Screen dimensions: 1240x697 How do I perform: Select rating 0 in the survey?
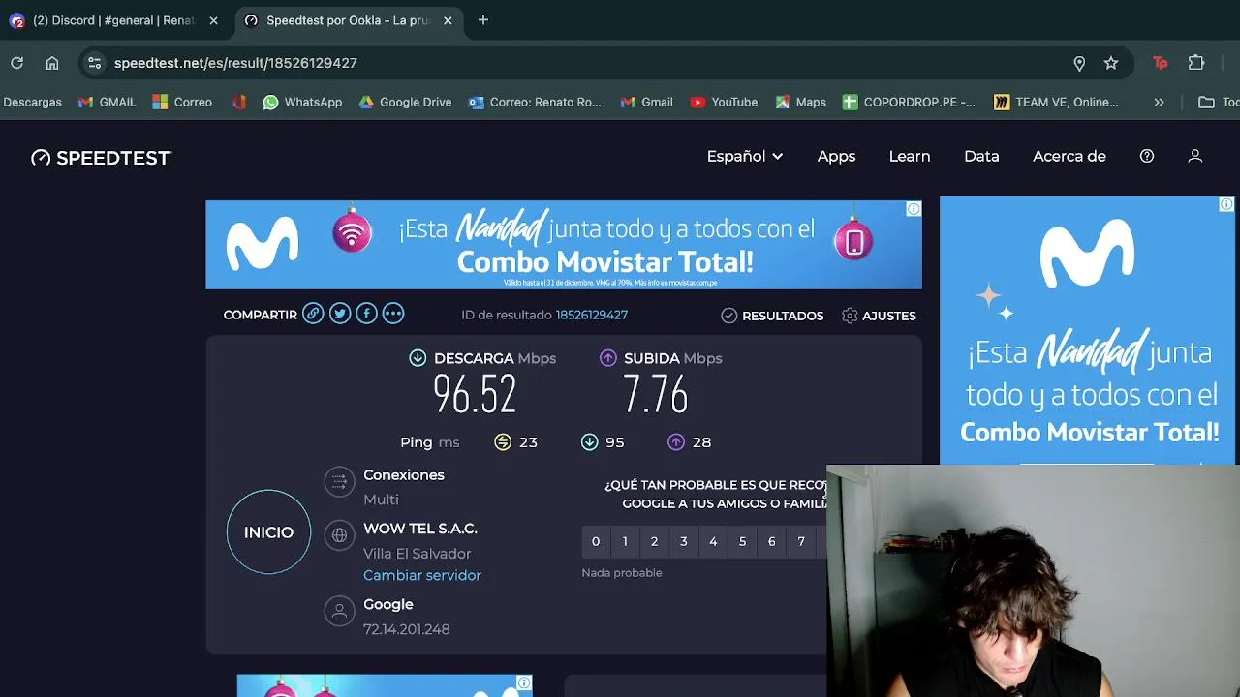[x=596, y=541]
